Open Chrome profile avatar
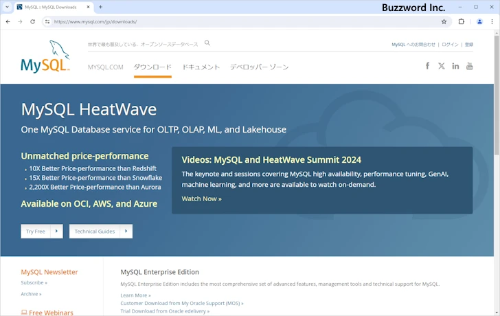The height and width of the screenshot is (316, 500). click(x=479, y=21)
